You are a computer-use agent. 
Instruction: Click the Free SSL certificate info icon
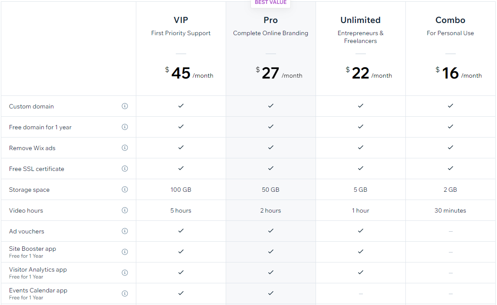(125, 169)
